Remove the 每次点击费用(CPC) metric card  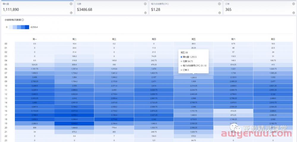tap(219, 4)
